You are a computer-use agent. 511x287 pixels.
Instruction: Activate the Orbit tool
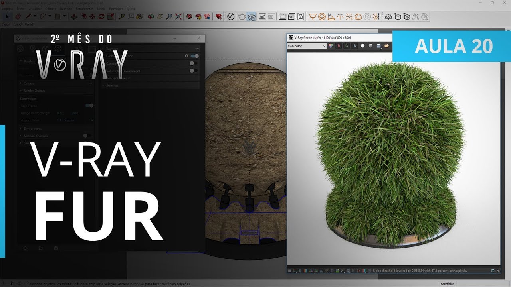point(151,17)
